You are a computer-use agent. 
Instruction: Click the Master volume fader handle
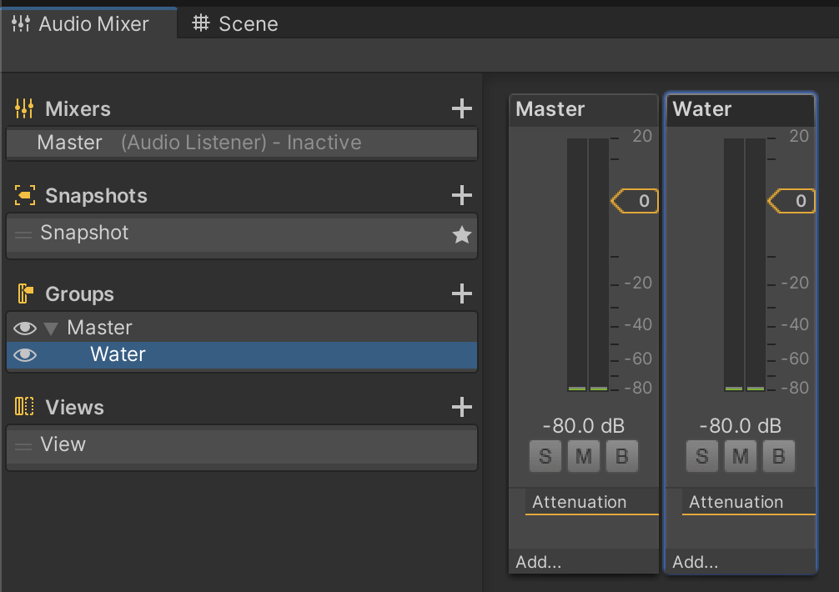click(635, 201)
